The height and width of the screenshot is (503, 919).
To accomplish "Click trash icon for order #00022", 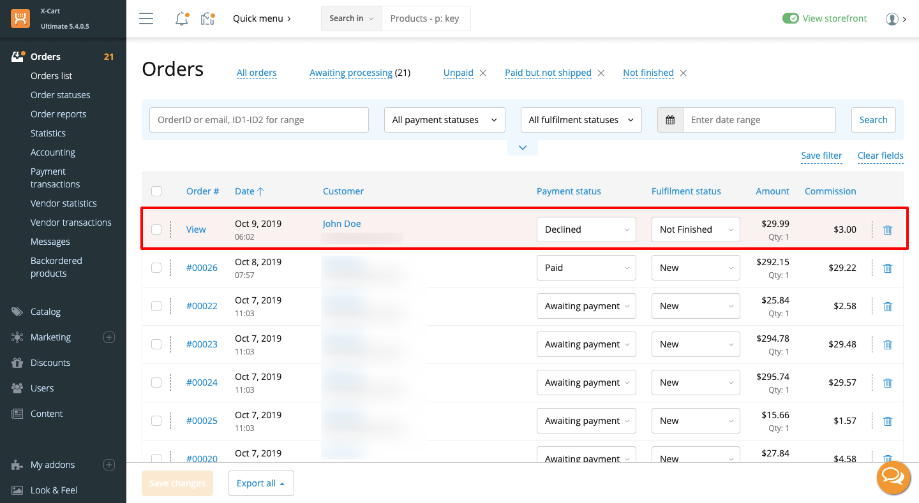I will pyautogui.click(x=888, y=306).
